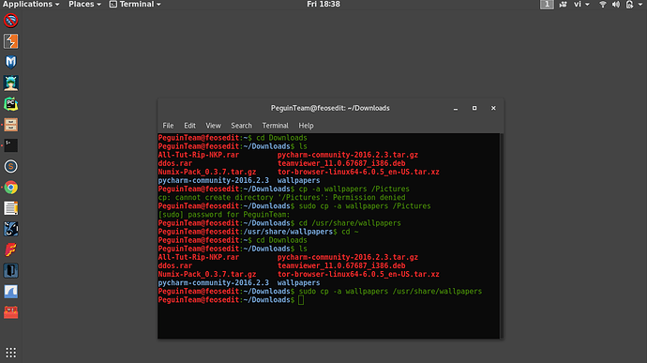The width and height of the screenshot is (647, 363).
Task: Open the wifi-blocked icon in the dock
Action: (10, 21)
